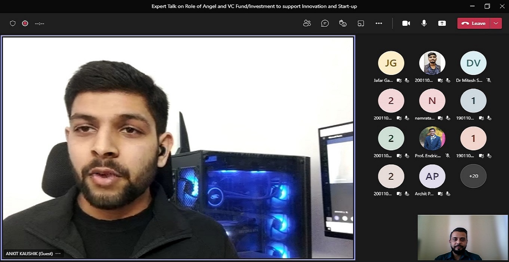This screenshot has width=509, height=262.
Task: Show the +20 additional participants
Action: point(473,176)
